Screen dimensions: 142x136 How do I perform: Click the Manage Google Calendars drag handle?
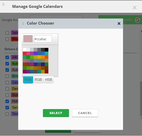[x=3, y=4]
